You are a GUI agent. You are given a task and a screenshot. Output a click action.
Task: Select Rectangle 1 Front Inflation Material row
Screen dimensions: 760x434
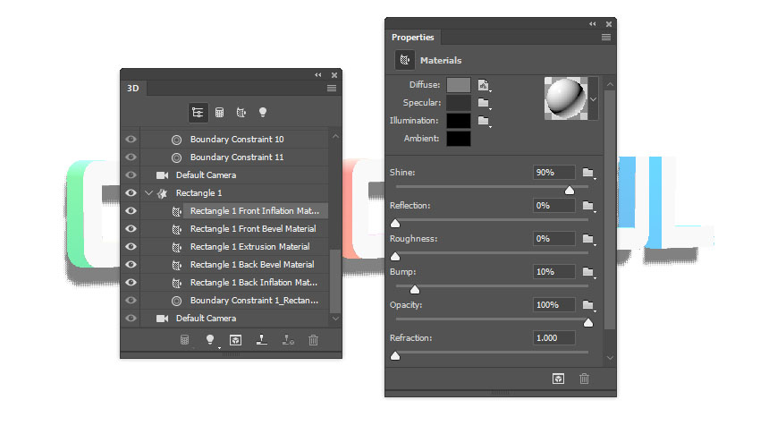click(234, 211)
